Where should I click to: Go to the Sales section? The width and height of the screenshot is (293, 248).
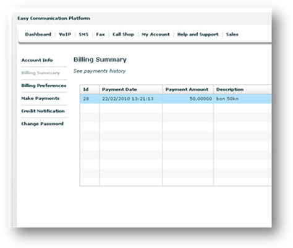tap(232, 35)
